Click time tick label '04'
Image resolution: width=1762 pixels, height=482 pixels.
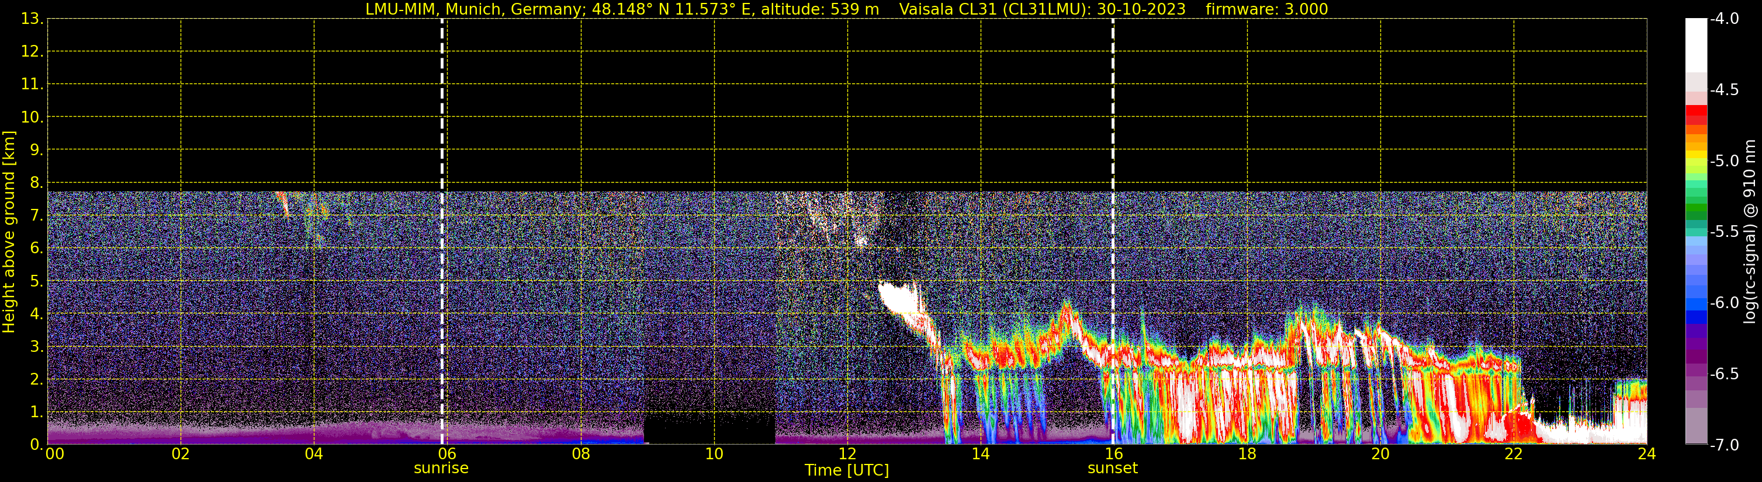point(314,454)
